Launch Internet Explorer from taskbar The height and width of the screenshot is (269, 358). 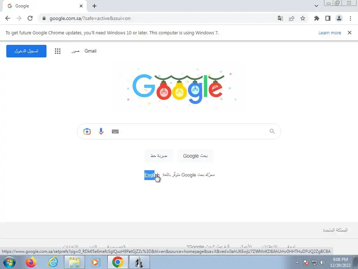tap(53, 262)
